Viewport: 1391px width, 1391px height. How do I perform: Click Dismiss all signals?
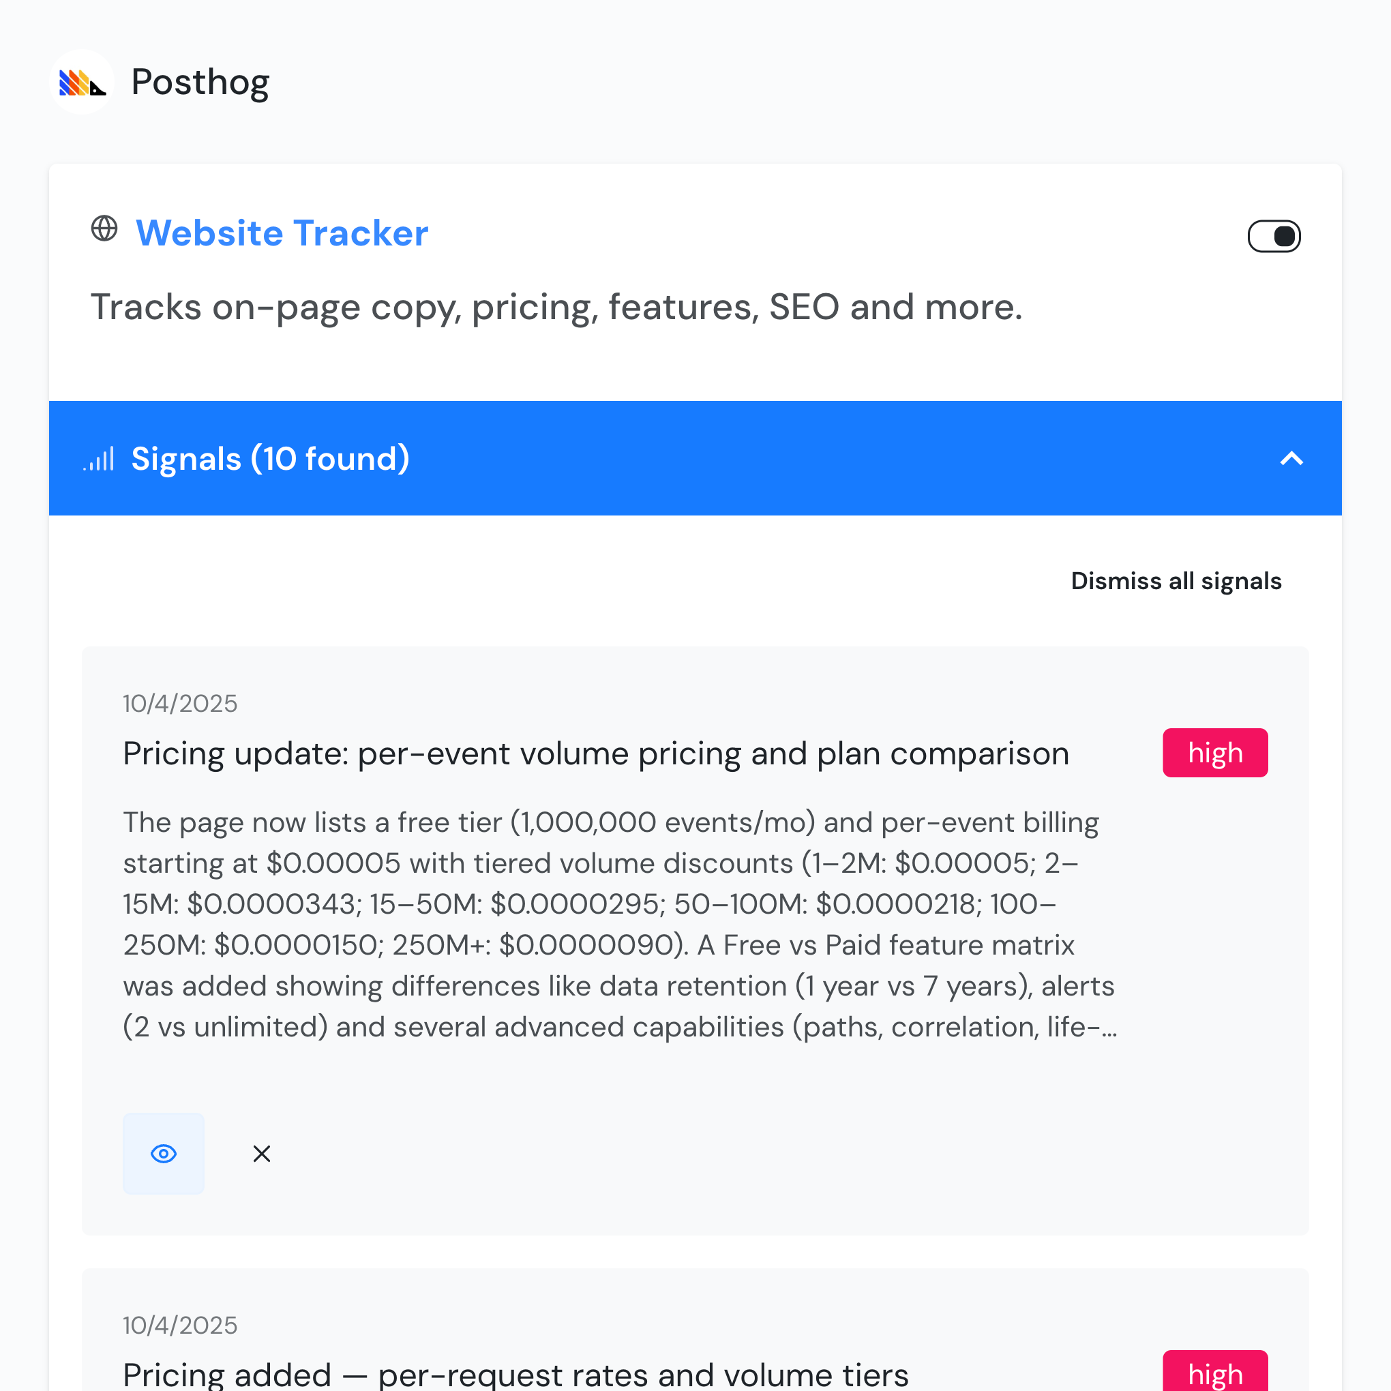click(1176, 580)
